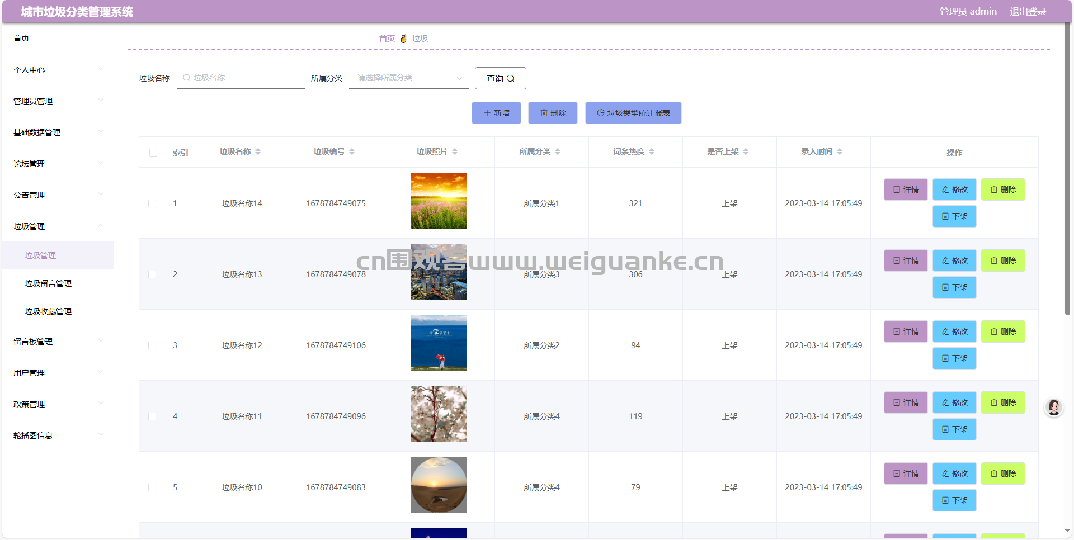Open 垃圾类型统计报表 report
Image resolution: width=1074 pixels, height=540 pixels.
(x=633, y=113)
